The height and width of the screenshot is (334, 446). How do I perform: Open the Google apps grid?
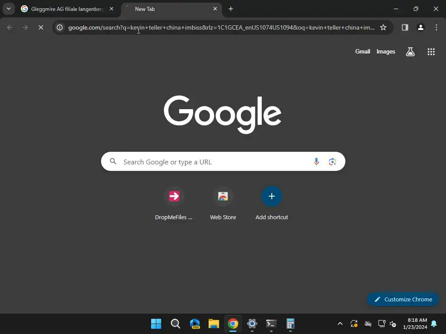pos(431,52)
